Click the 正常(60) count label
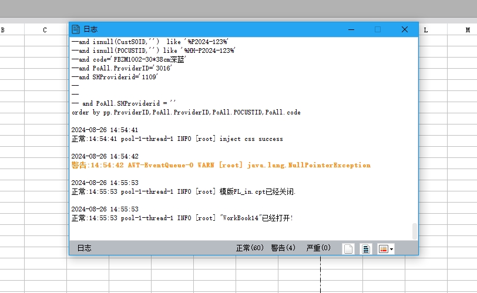Viewport: 477px width, 293px height. pos(250,248)
